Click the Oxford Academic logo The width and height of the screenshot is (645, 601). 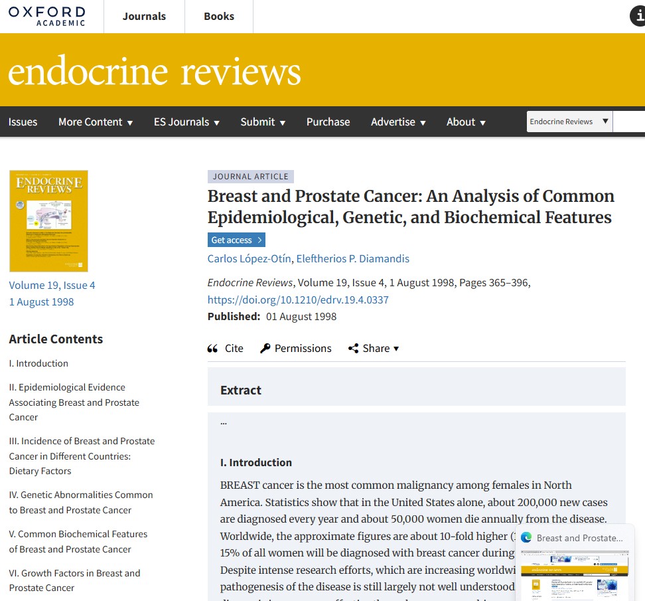tap(47, 16)
